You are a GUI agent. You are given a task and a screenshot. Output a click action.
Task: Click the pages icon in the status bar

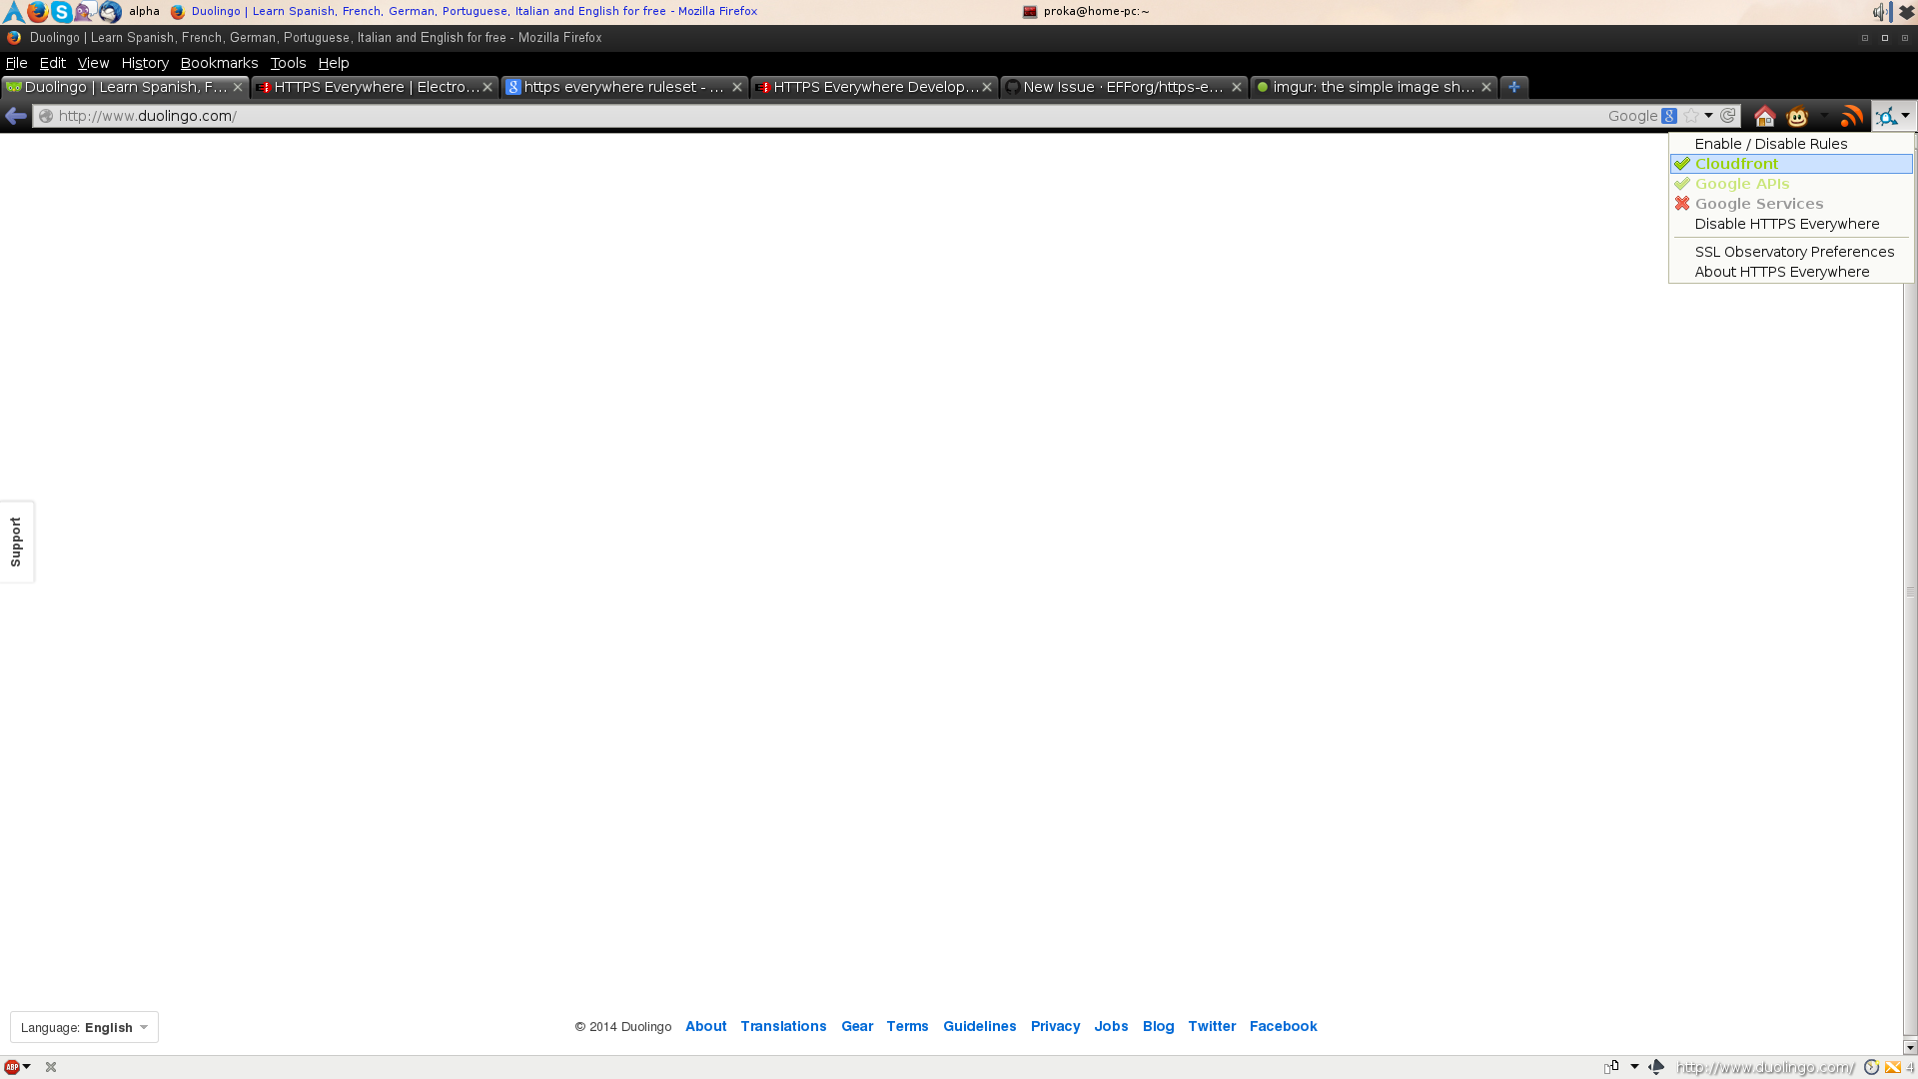[1611, 1067]
